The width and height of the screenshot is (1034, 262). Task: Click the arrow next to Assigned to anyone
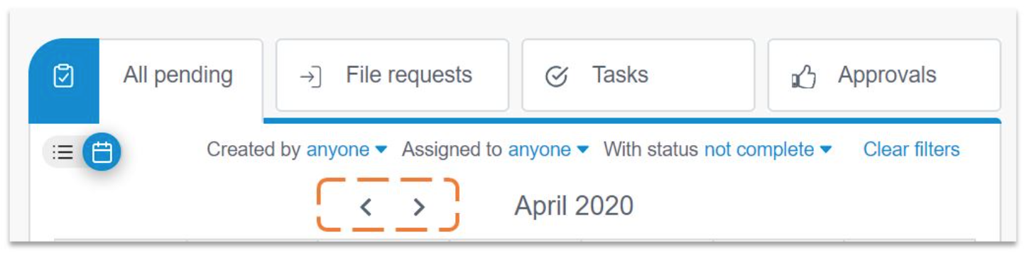582,150
